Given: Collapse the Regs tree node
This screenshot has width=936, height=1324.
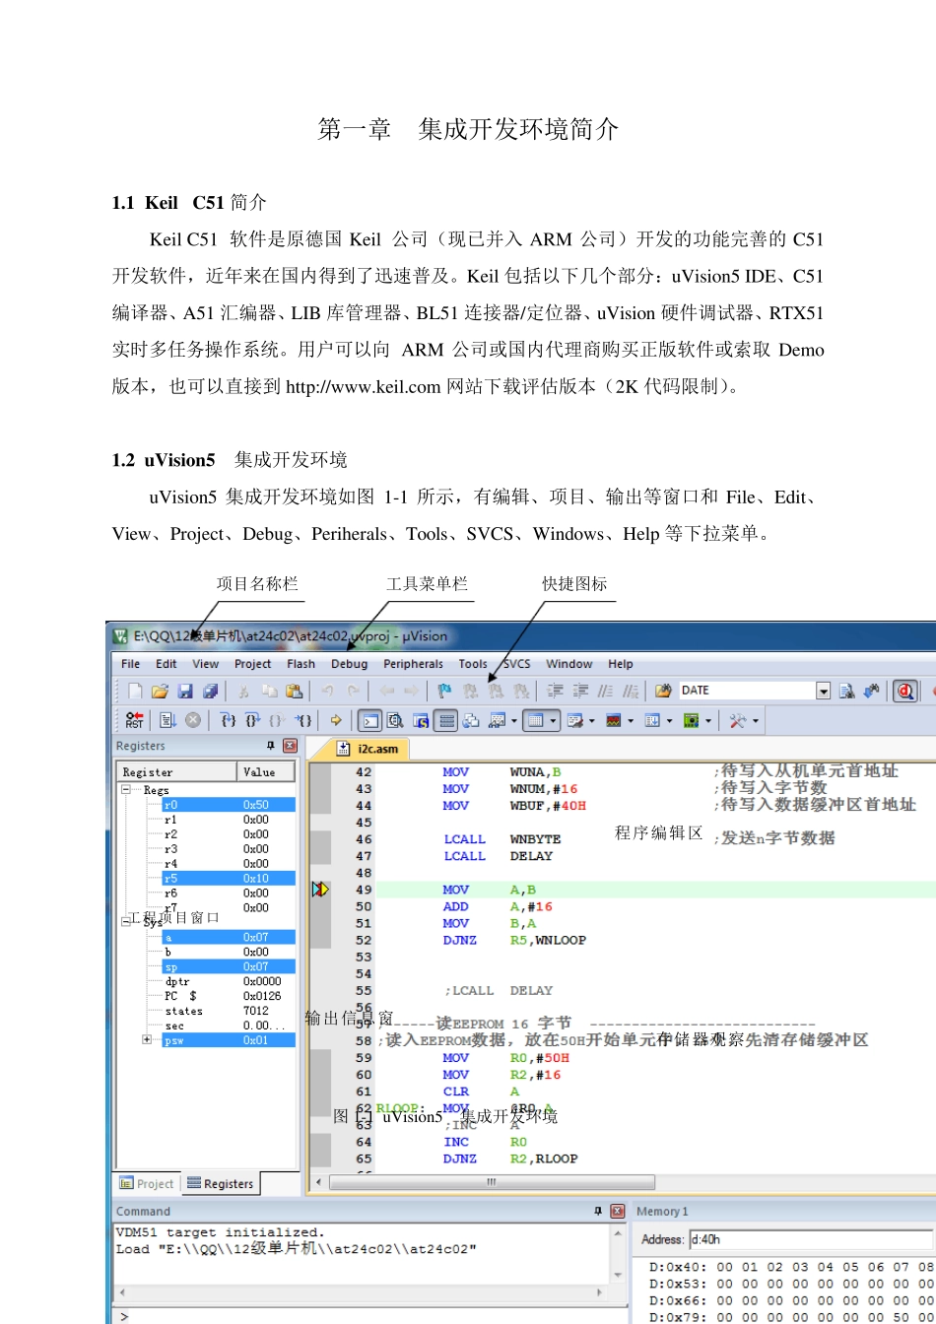Looking at the screenshot, I should tap(126, 790).
